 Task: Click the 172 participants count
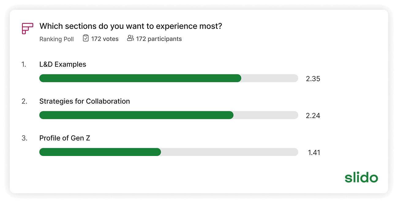pyautogui.click(x=159, y=39)
